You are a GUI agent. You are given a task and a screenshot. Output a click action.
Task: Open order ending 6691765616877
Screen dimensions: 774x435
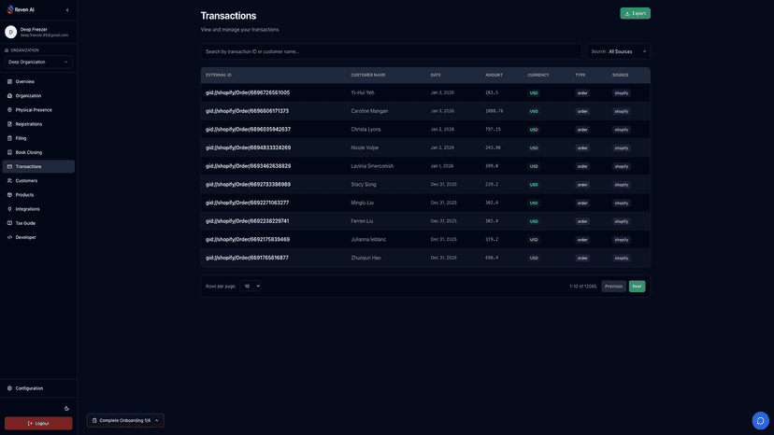coord(248,258)
